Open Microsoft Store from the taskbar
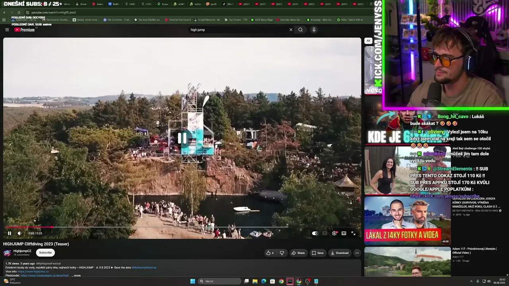509x286 pixels. click(x=272, y=281)
